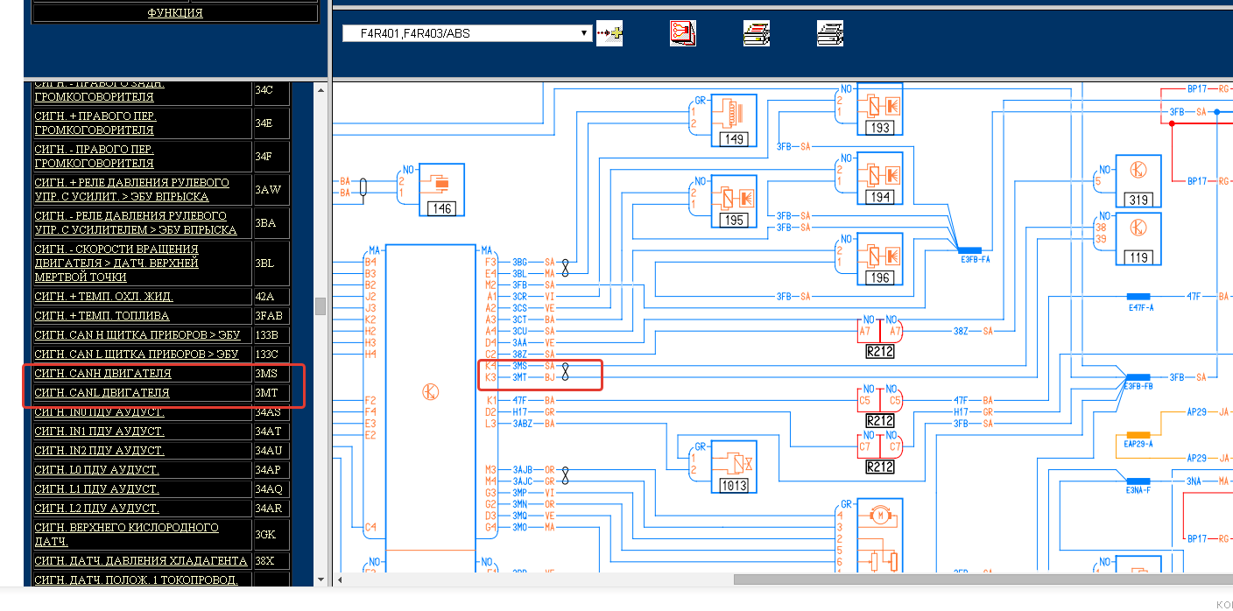The image size is (1233, 611).
Task: Click signal list scroll-up arrow
Action: point(321,89)
